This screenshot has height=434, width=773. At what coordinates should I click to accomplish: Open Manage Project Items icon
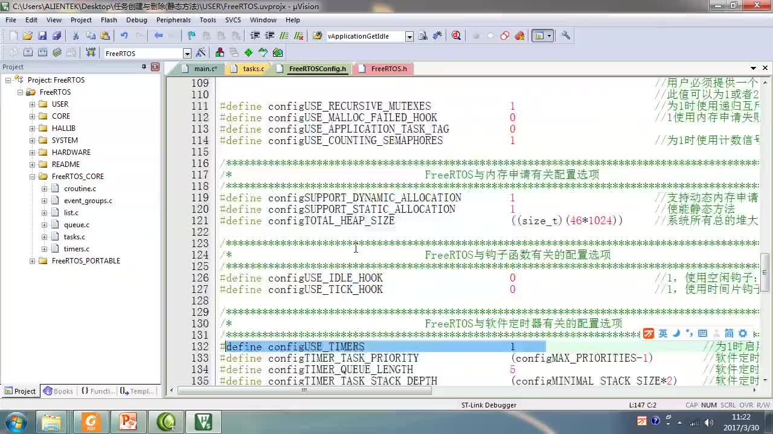[219, 52]
